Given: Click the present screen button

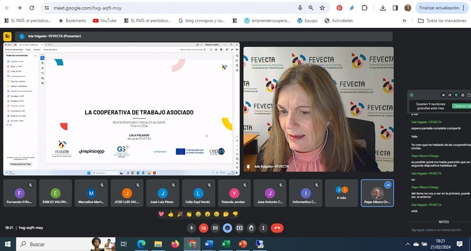Looking at the screenshot, I should point(239,228).
